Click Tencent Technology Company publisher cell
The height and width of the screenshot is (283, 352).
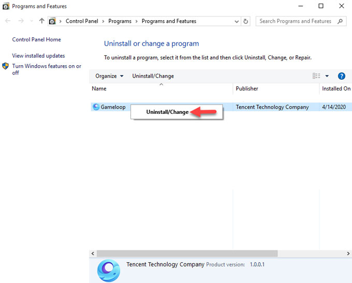click(272, 107)
